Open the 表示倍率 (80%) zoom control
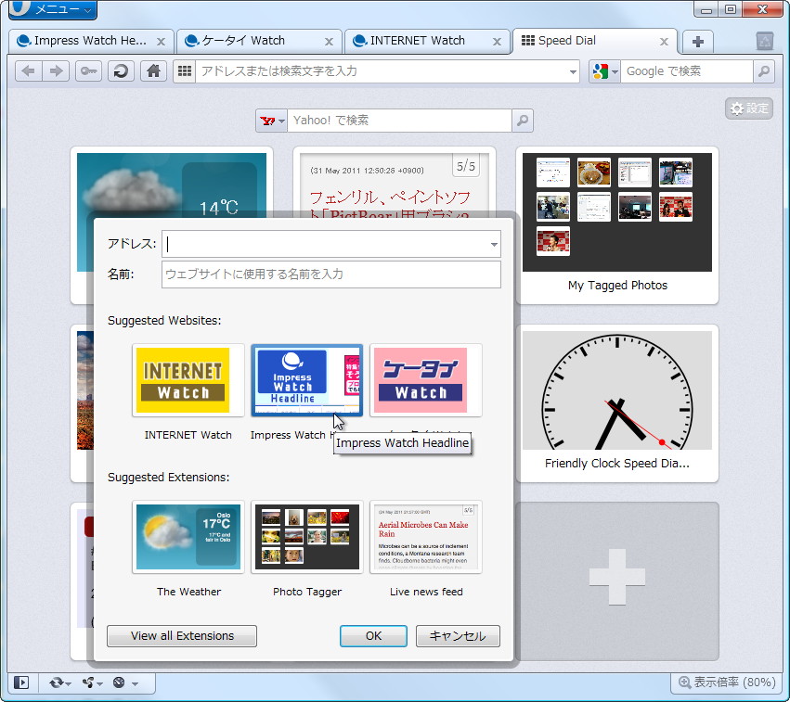The height and width of the screenshot is (702, 790). pos(727,683)
